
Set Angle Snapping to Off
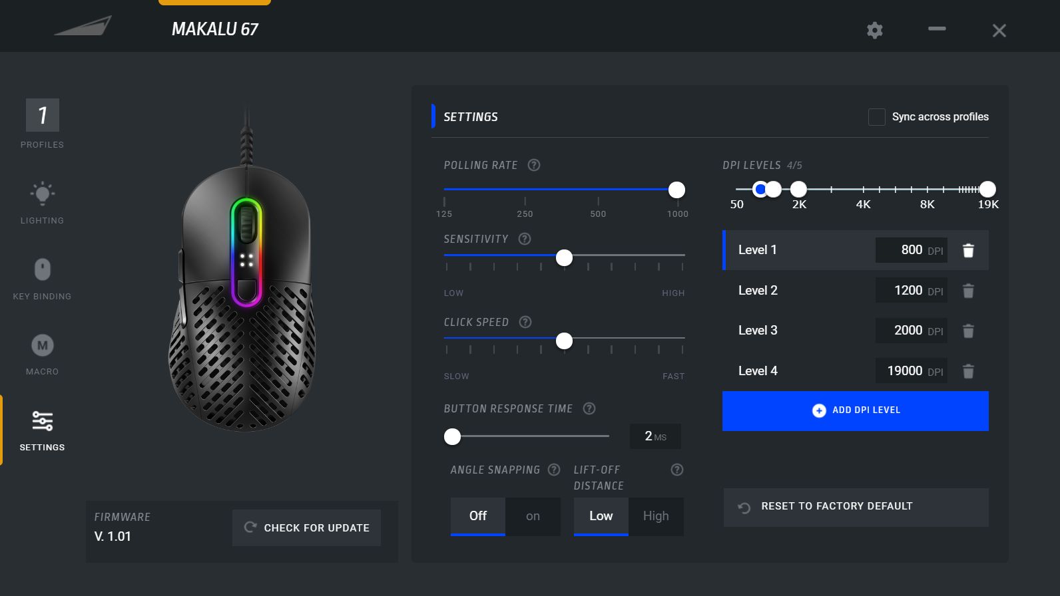[x=478, y=516]
